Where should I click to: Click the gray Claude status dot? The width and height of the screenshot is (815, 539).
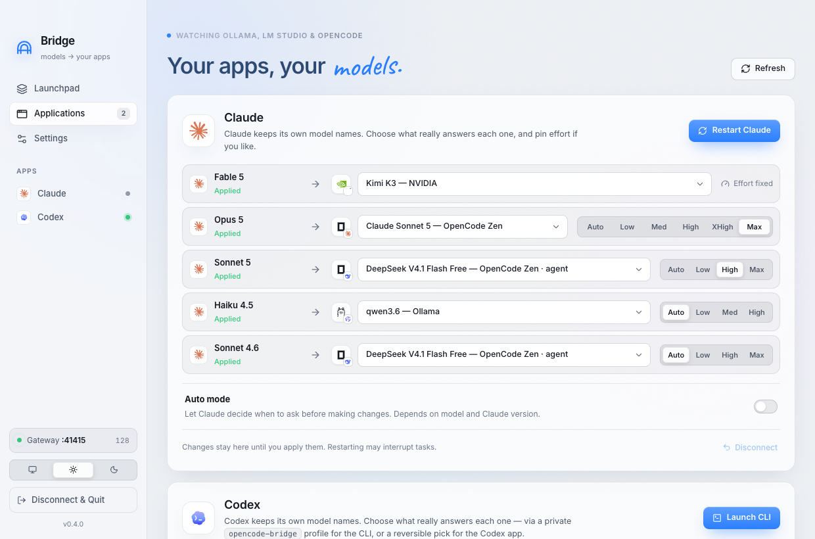click(x=128, y=193)
